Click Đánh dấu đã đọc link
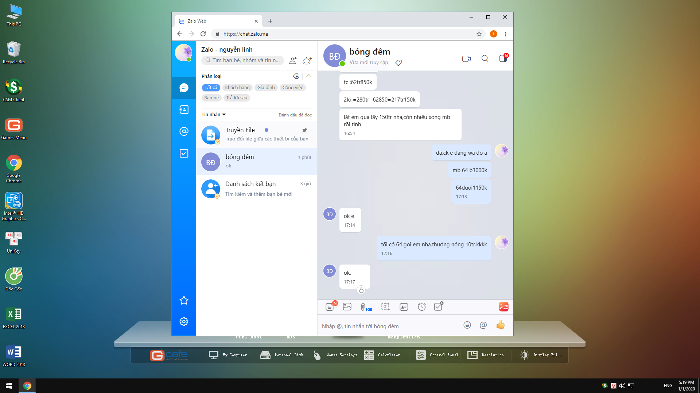The image size is (700, 393). coord(295,115)
